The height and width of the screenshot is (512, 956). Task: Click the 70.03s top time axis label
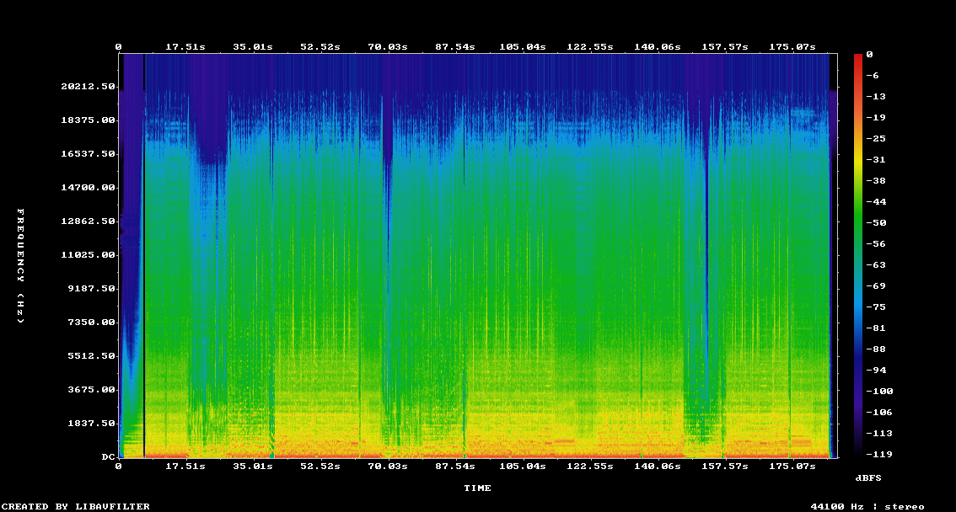click(388, 47)
